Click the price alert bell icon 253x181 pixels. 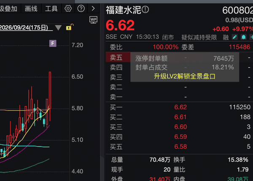(243, 37)
